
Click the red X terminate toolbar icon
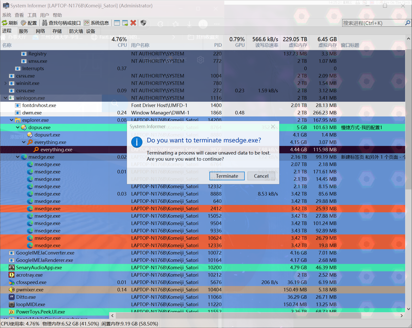click(133, 23)
